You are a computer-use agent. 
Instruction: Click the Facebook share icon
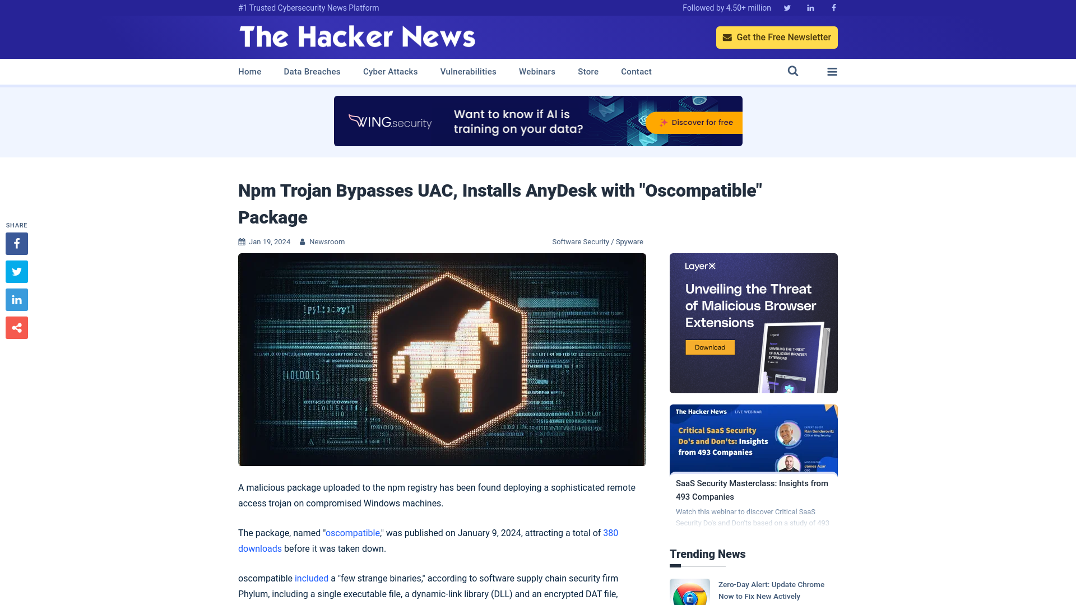[16, 243]
